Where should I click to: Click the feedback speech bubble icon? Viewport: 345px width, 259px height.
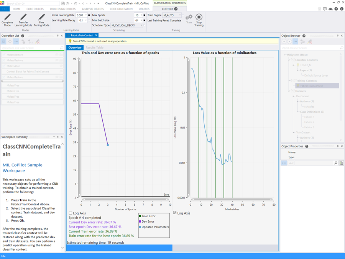(325, 9)
